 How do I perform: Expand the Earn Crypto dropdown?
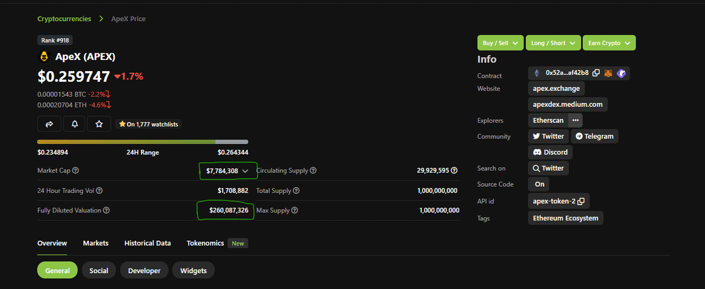coord(609,43)
